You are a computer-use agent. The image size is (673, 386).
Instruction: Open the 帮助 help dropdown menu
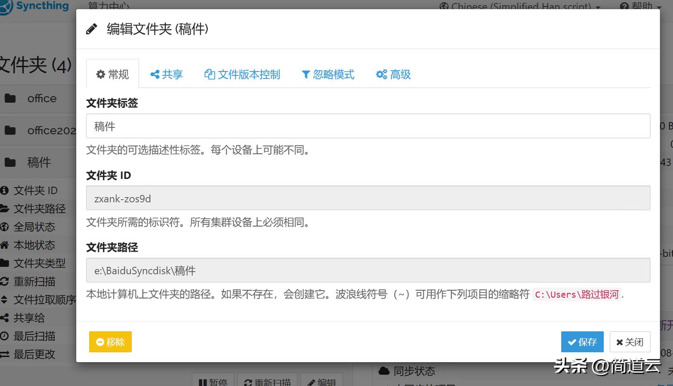pos(641,7)
